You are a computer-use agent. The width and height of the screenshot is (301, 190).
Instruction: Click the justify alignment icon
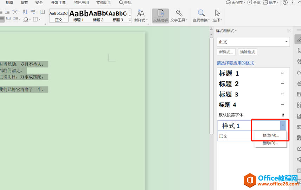[2, 19]
